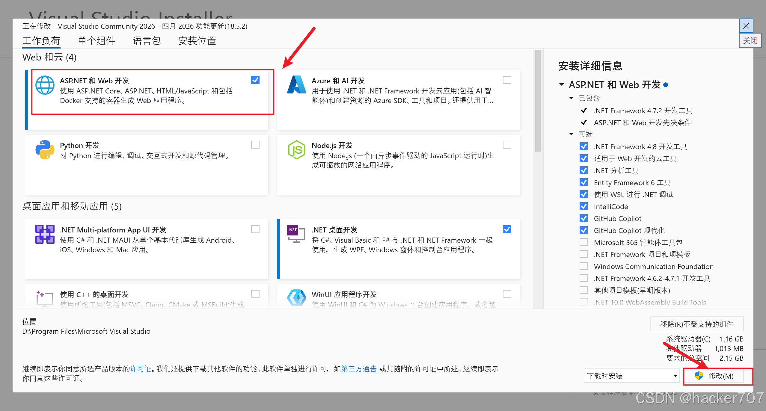Check Microsoft 365 智能体工具包 component
The height and width of the screenshot is (411, 766).
(584, 242)
